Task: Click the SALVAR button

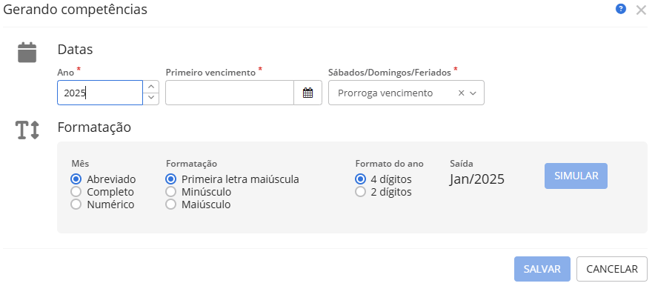Action: click(x=542, y=269)
